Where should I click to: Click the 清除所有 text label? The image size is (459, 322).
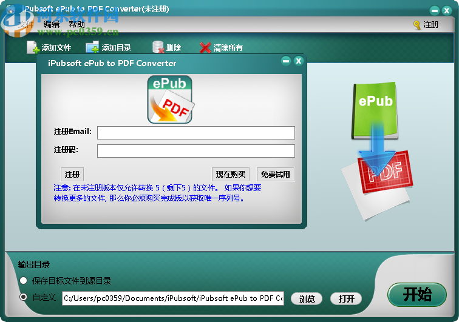point(228,48)
